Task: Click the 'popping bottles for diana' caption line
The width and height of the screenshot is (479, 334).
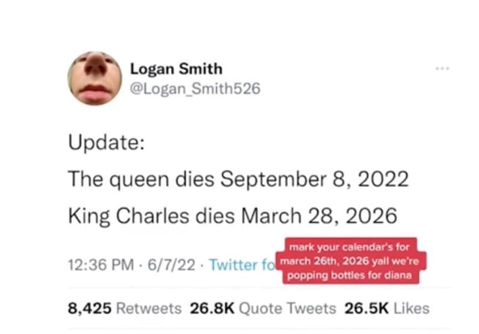Action: coord(351,276)
